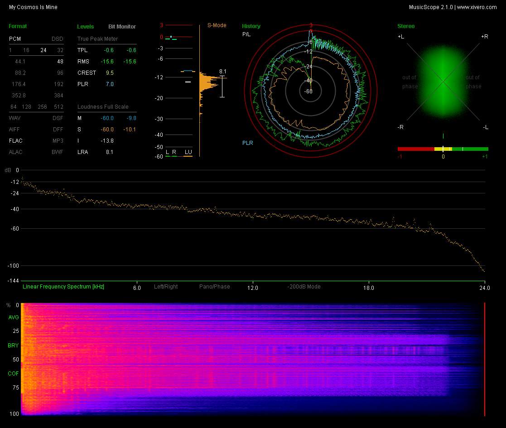506x428 pixels.
Task: Click the LU meter indicator label
Action: (188, 152)
